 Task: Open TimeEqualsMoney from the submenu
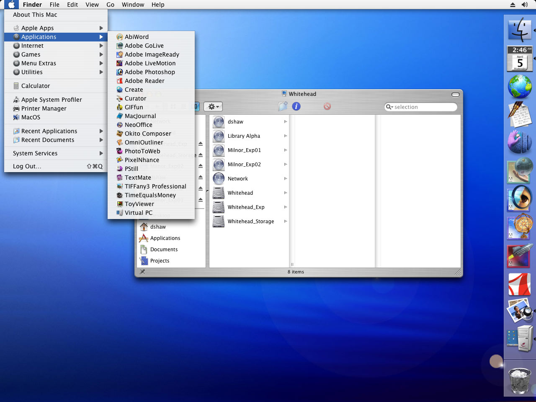(x=151, y=195)
